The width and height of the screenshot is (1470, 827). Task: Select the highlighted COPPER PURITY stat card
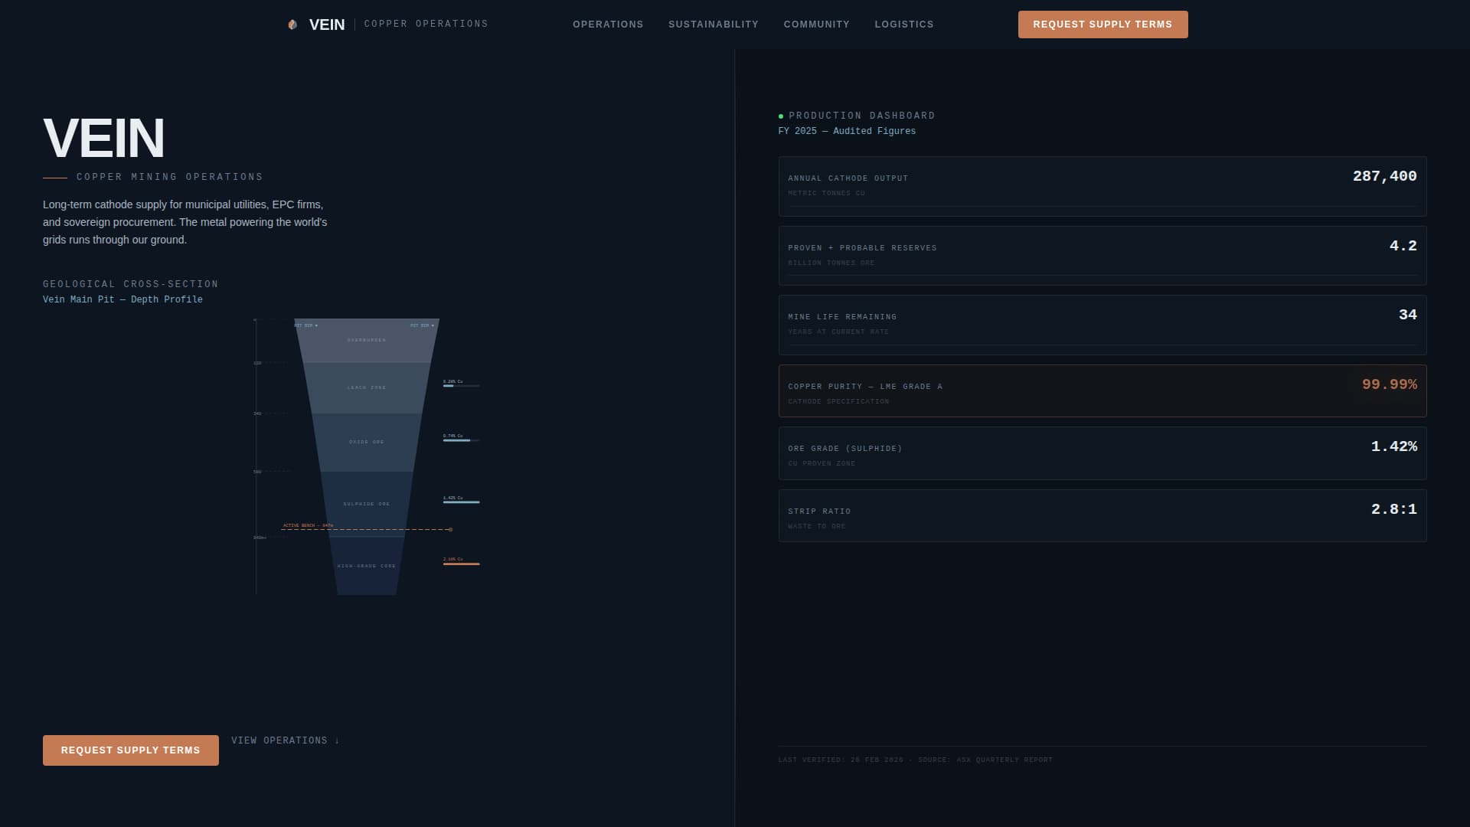pyautogui.click(x=1102, y=391)
